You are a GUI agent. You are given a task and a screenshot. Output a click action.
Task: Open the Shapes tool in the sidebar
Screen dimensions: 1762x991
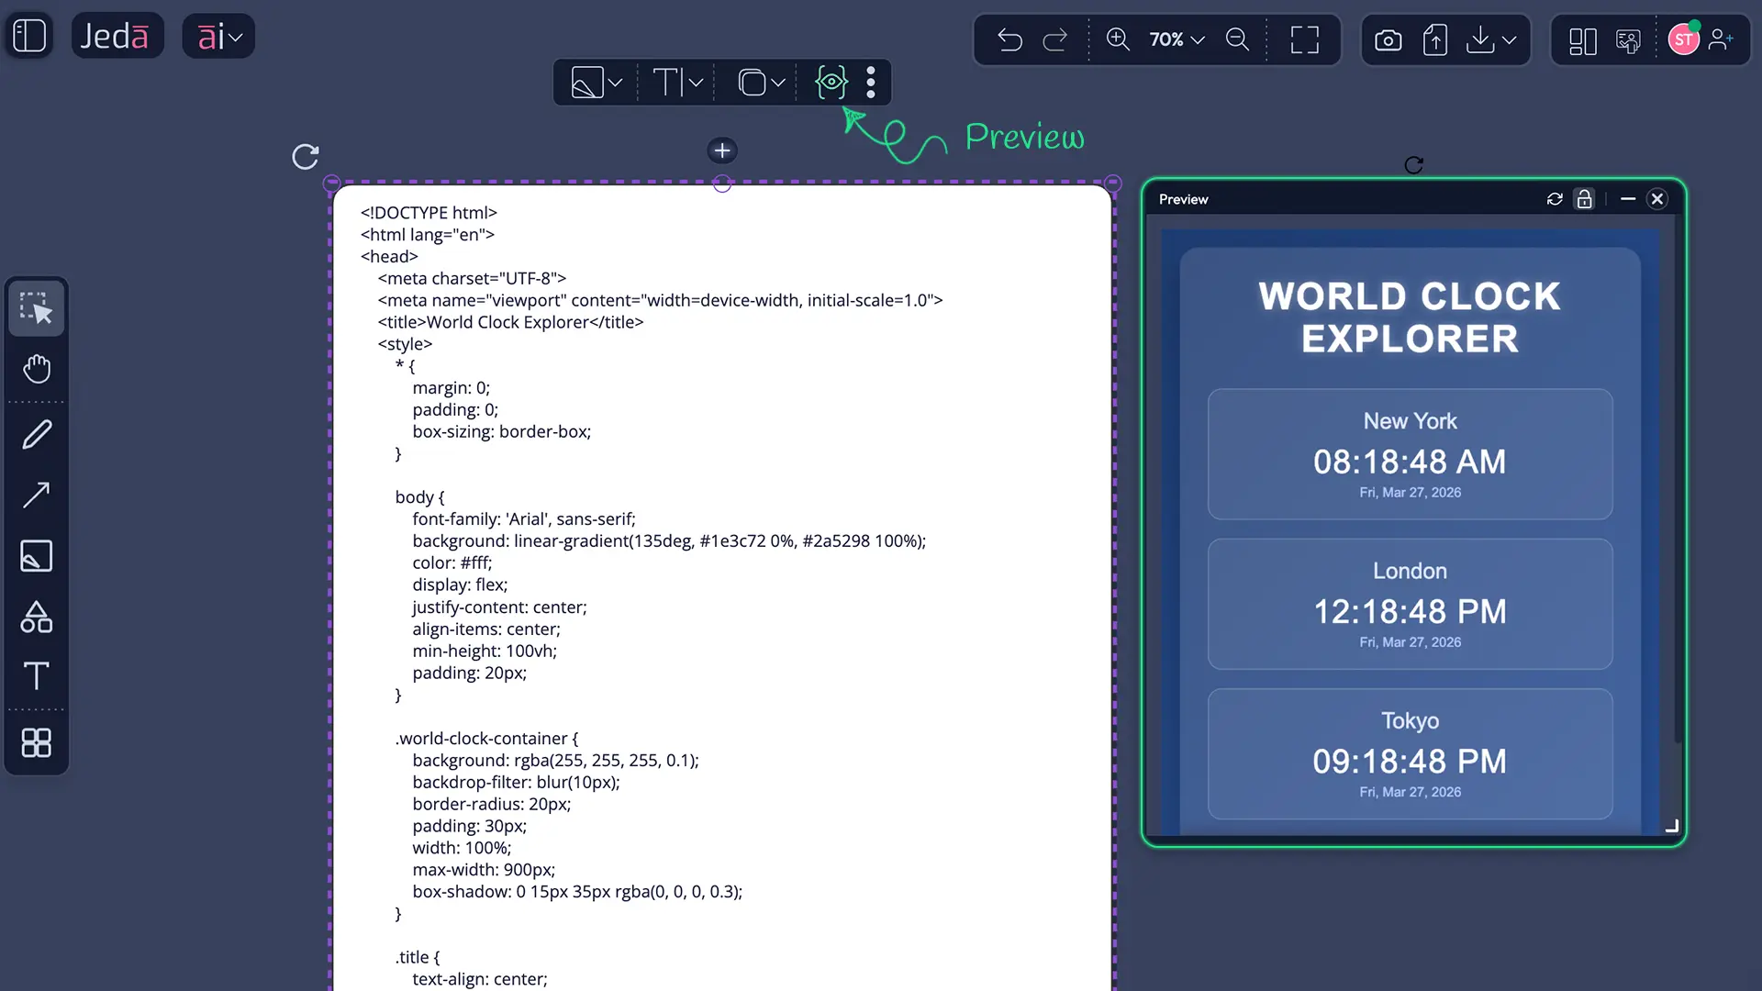click(37, 617)
